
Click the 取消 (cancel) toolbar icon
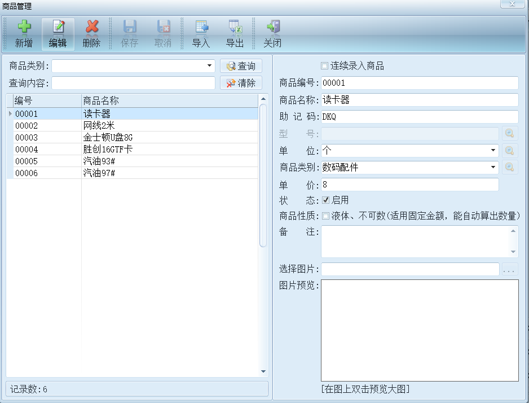tap(163, 34)
